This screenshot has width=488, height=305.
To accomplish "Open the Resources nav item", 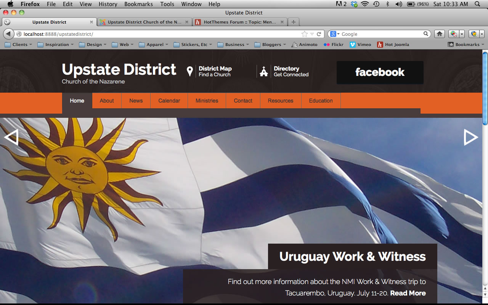I will click(281, 101).
